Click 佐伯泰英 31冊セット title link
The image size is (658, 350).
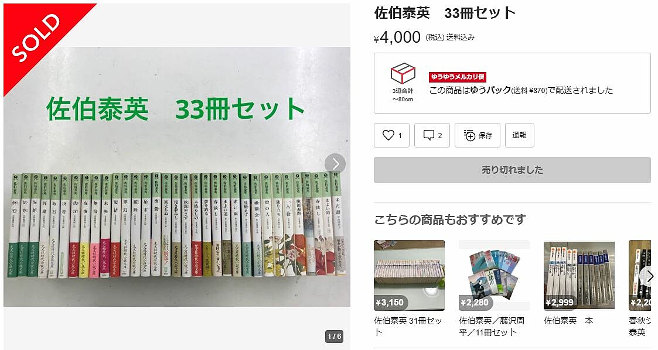pyautogui.click(x=408, y=326)
